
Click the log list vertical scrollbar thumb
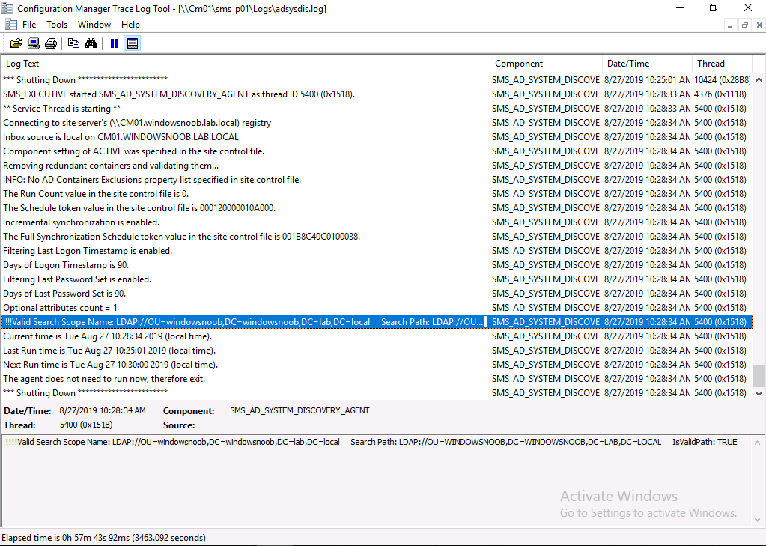tap(759, 376)
